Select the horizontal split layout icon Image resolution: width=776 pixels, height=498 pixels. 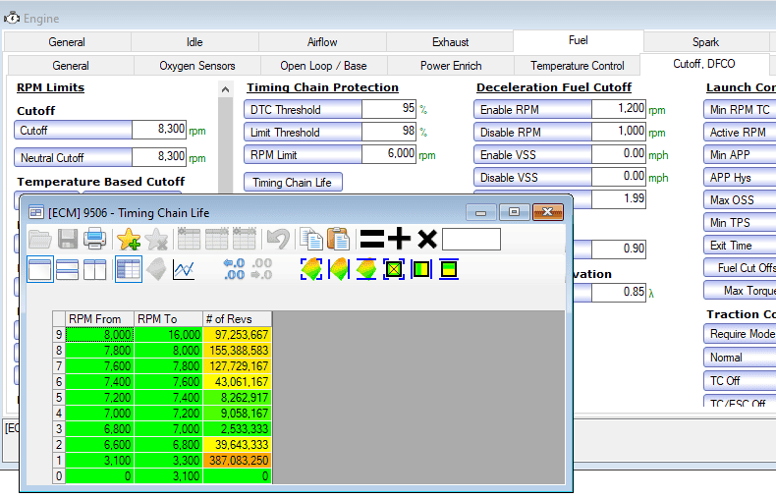click(x=68, y=270)
